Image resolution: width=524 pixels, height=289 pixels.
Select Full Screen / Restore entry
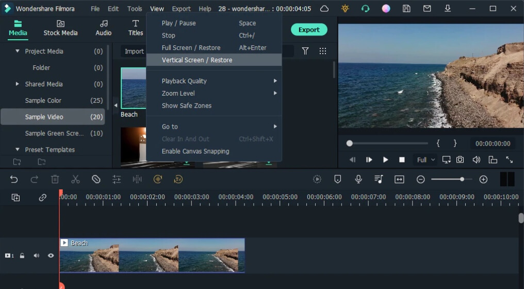pos(214,48)
